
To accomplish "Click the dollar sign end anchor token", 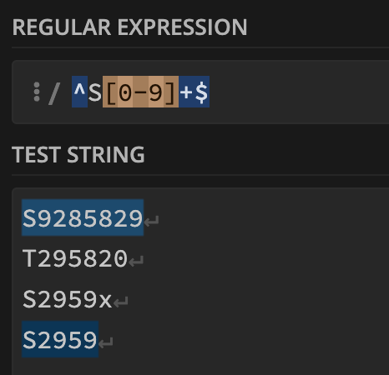I will (x=201, y=92).
